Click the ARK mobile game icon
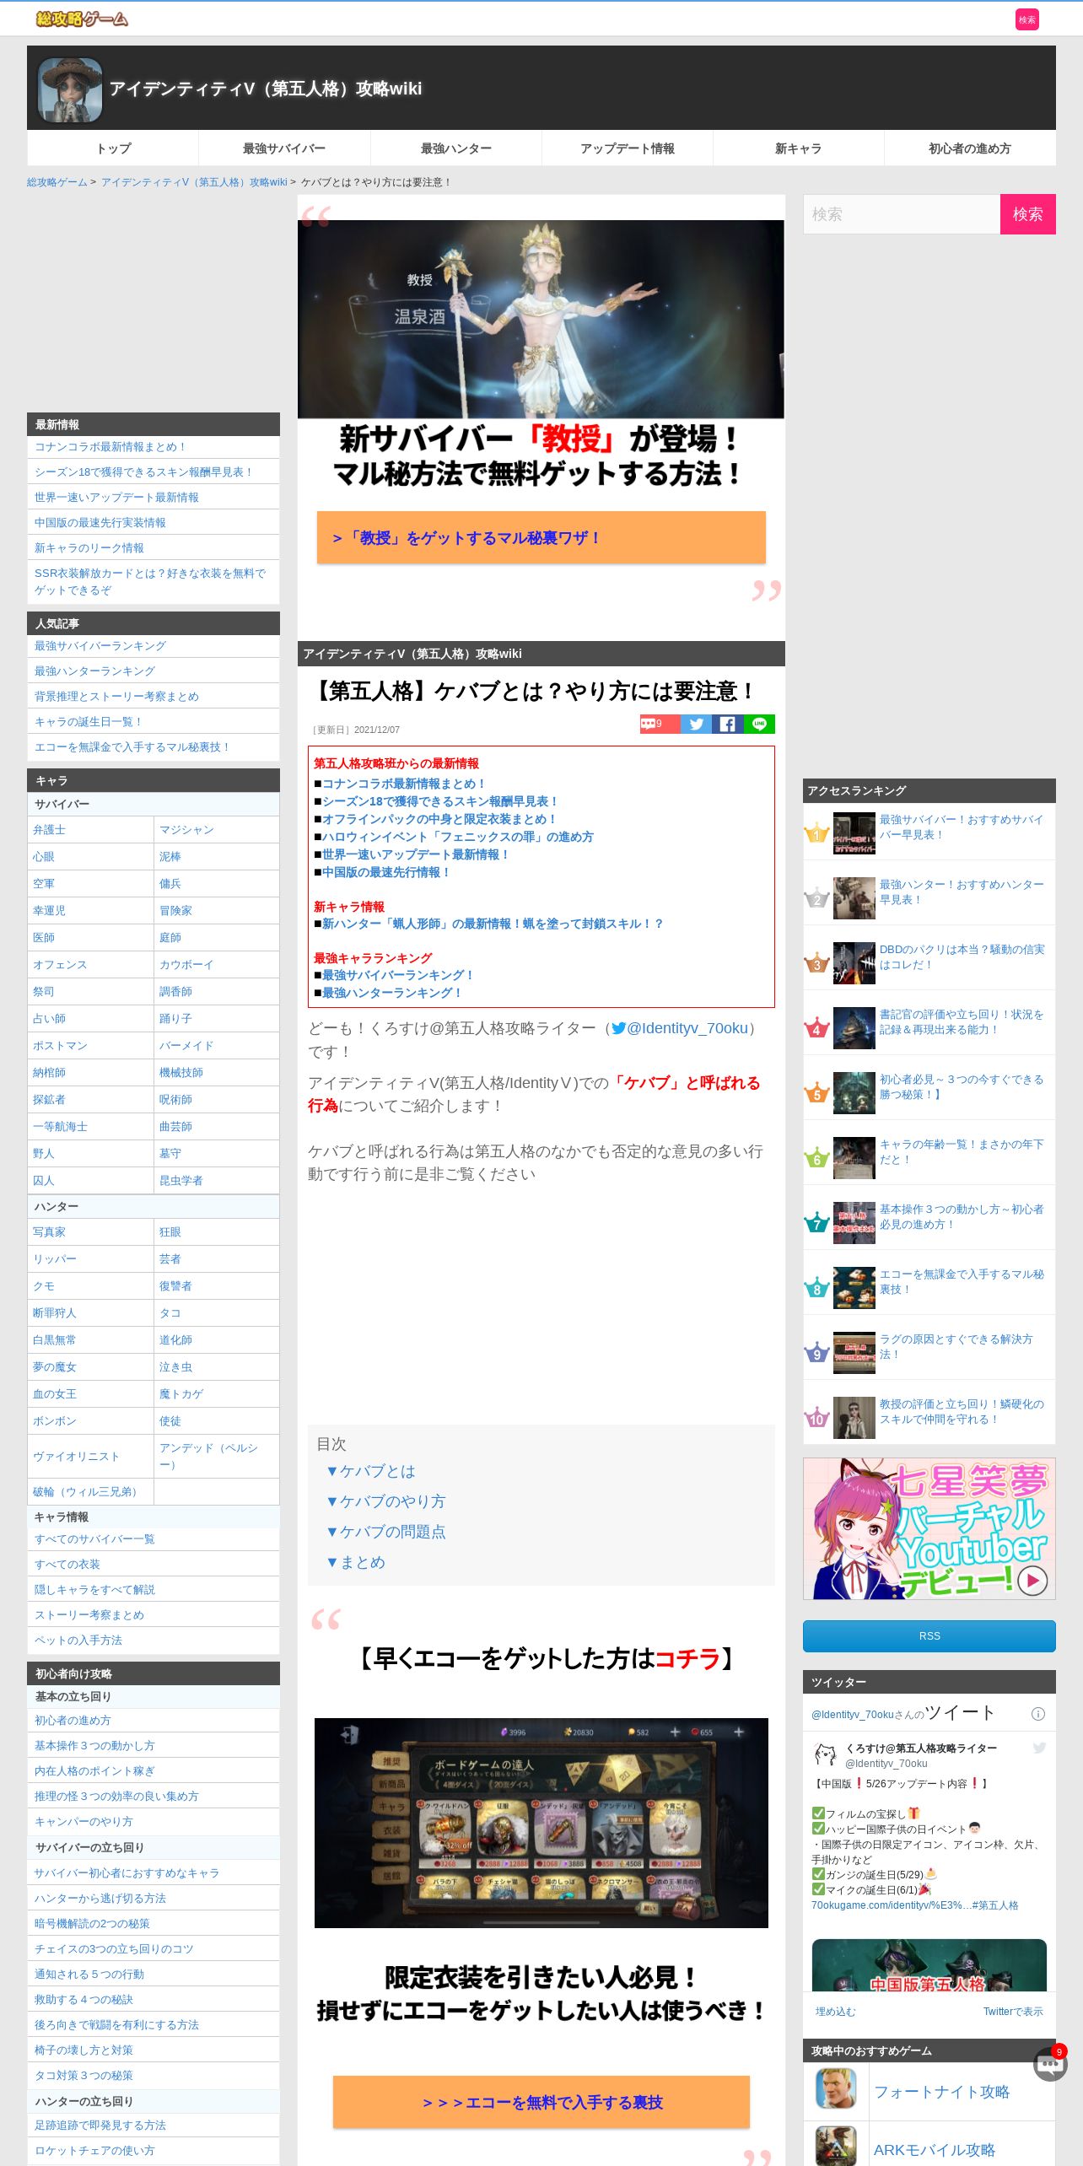This screenshot has width=1083, height=2166. coord(836,2145)
